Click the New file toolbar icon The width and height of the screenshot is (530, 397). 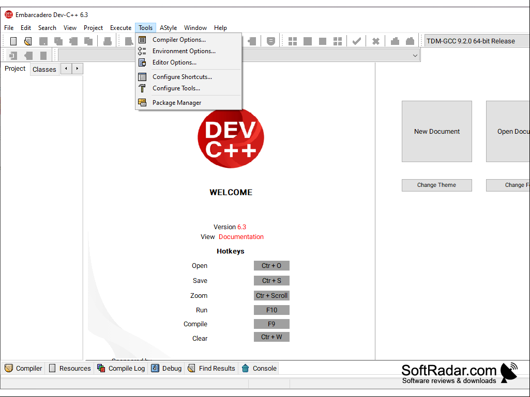click(x=13, y=41)
